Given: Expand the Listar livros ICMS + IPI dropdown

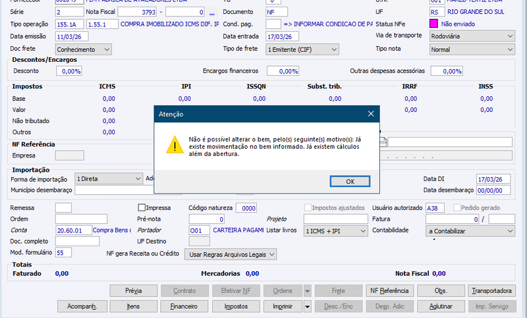Looking at the screenshot, I should pos(335,231).
